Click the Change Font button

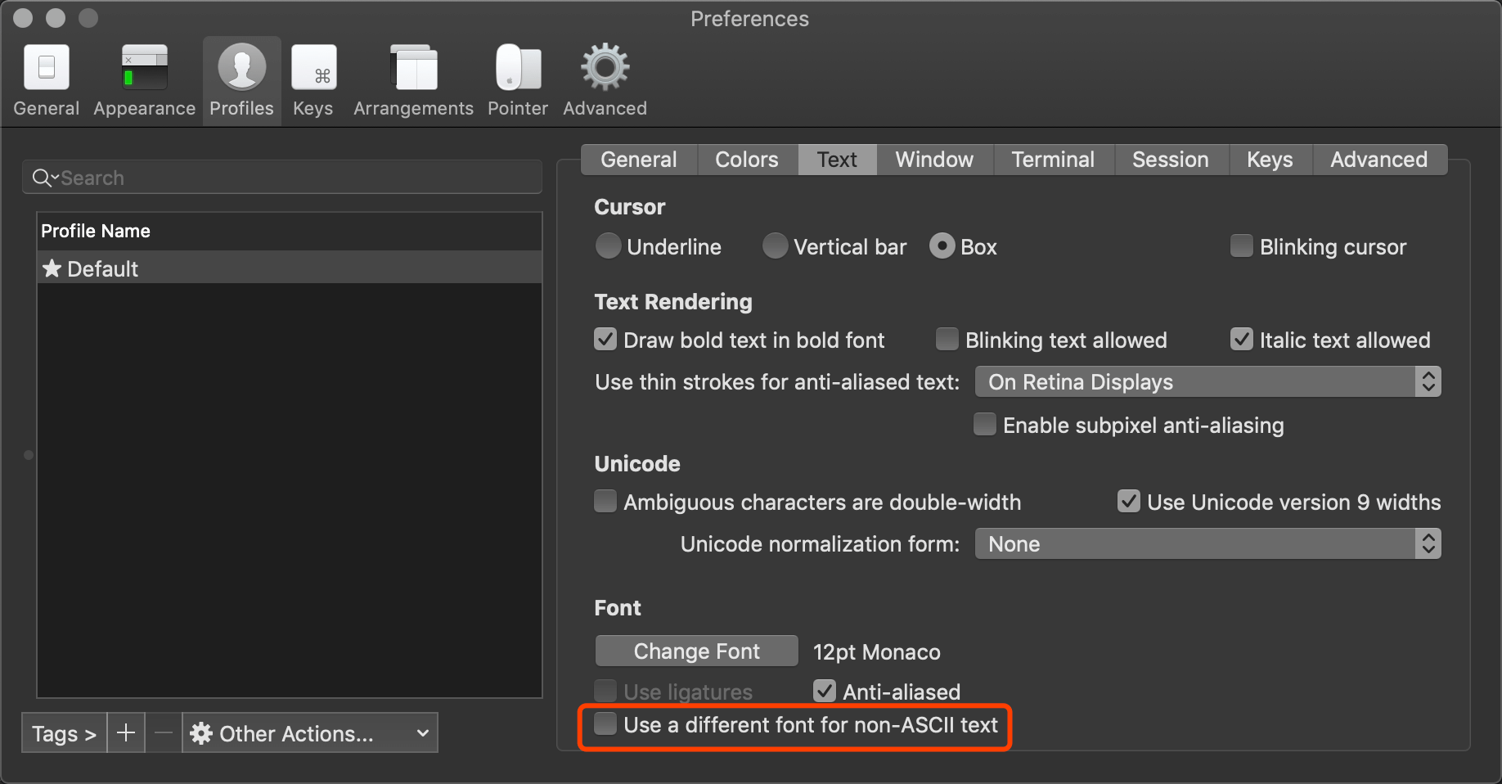click(697, 651)
